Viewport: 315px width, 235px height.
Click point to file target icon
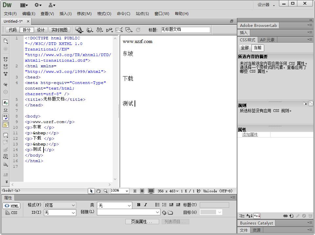164,213
